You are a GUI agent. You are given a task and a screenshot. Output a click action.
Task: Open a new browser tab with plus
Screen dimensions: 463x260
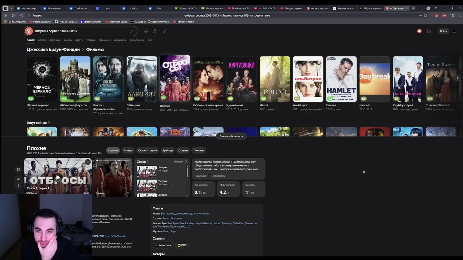413,8
